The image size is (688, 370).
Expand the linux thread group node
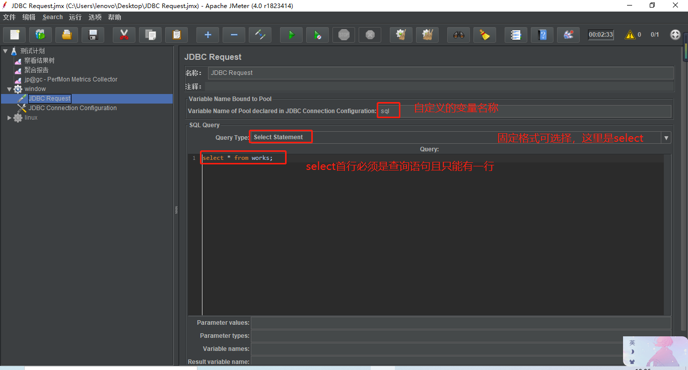(10, 118)
